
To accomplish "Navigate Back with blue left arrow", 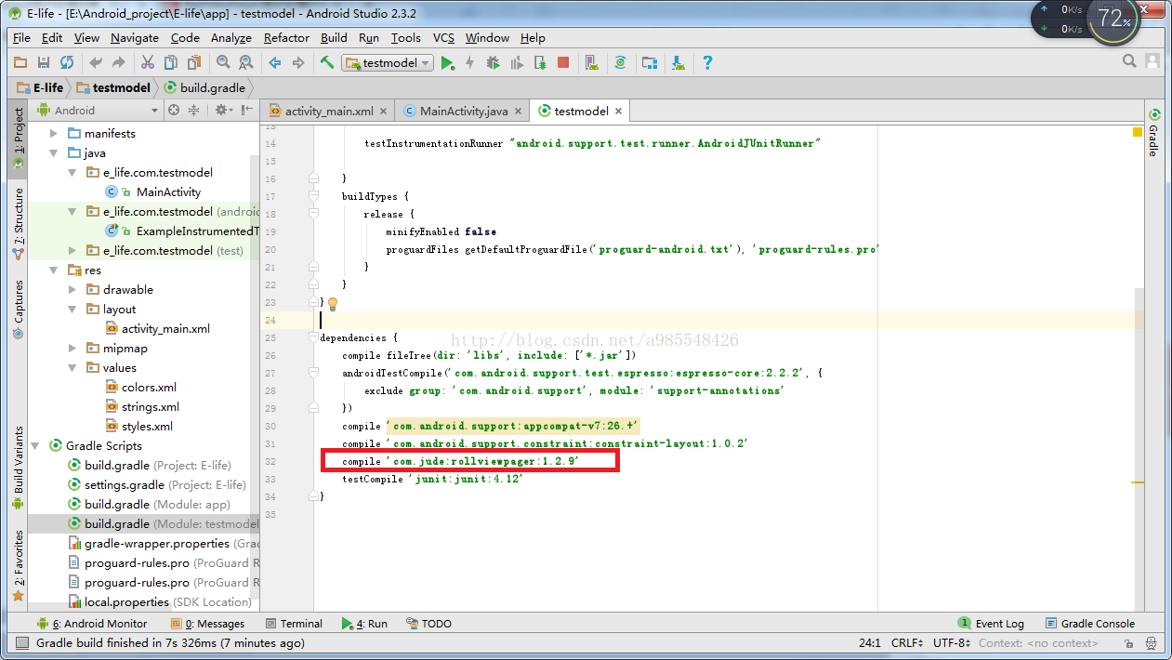I will pyautogui.click(x=275, y=62).
